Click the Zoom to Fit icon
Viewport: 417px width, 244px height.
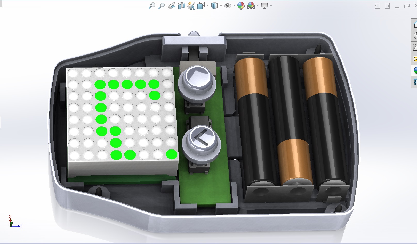pos(152,6)
